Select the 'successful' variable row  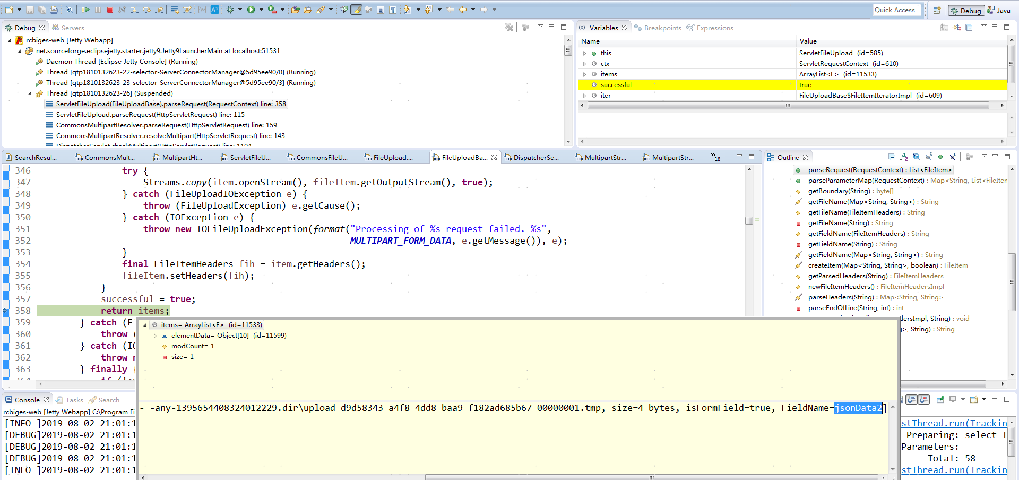(792, 85)
